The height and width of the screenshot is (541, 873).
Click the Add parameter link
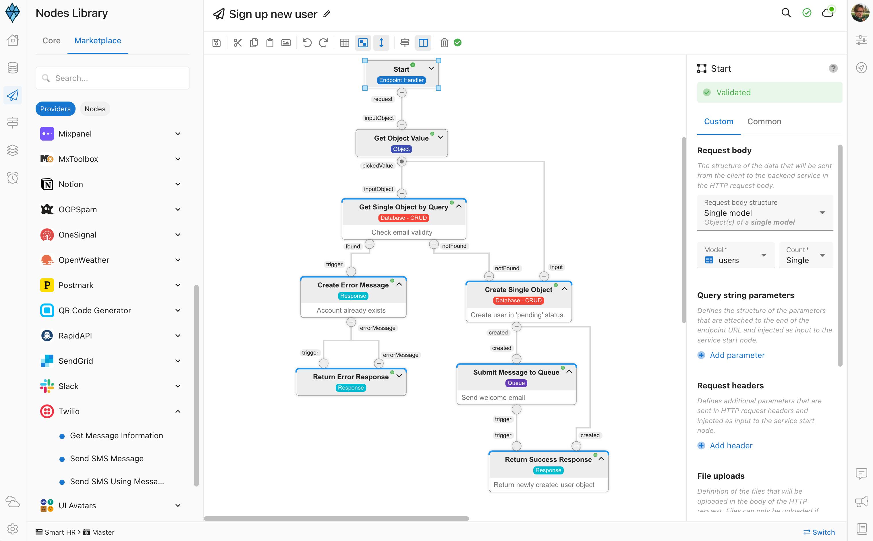[x=737, y=355]
